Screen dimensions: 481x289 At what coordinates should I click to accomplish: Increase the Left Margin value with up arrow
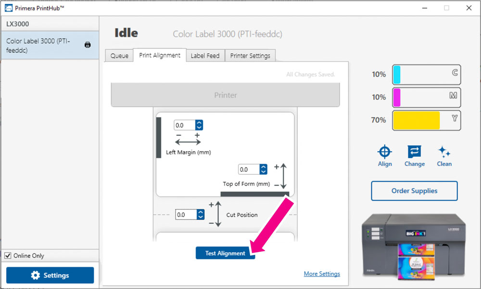(199, 122)
